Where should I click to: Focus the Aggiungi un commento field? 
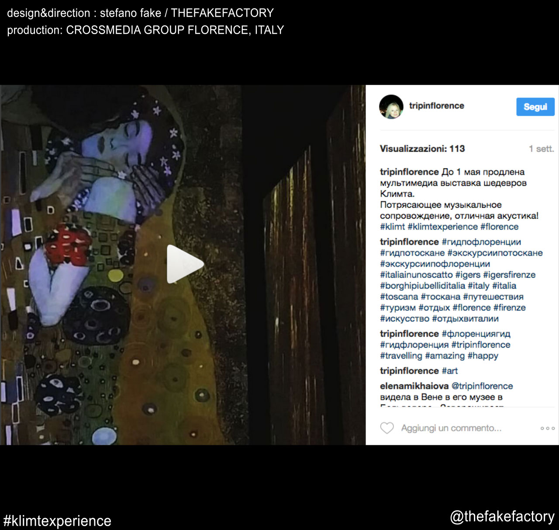tap(451, 428)
